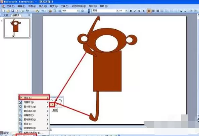This screenshot has height=136, width=199.
Task: Click the Increase Font Size icon
Action: [x=181, y=11]
